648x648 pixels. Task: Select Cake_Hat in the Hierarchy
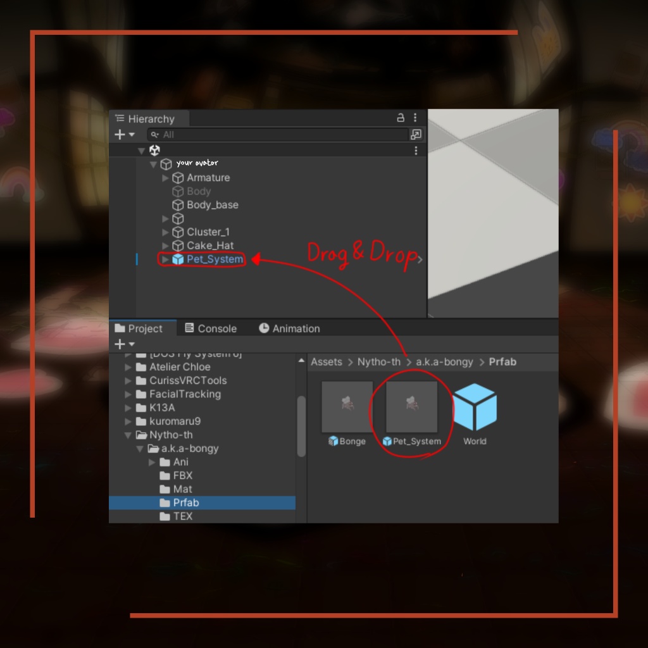pos(210,246)
